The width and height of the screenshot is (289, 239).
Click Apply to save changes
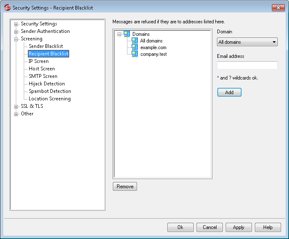pyautogui.click(x=239, y=227)
